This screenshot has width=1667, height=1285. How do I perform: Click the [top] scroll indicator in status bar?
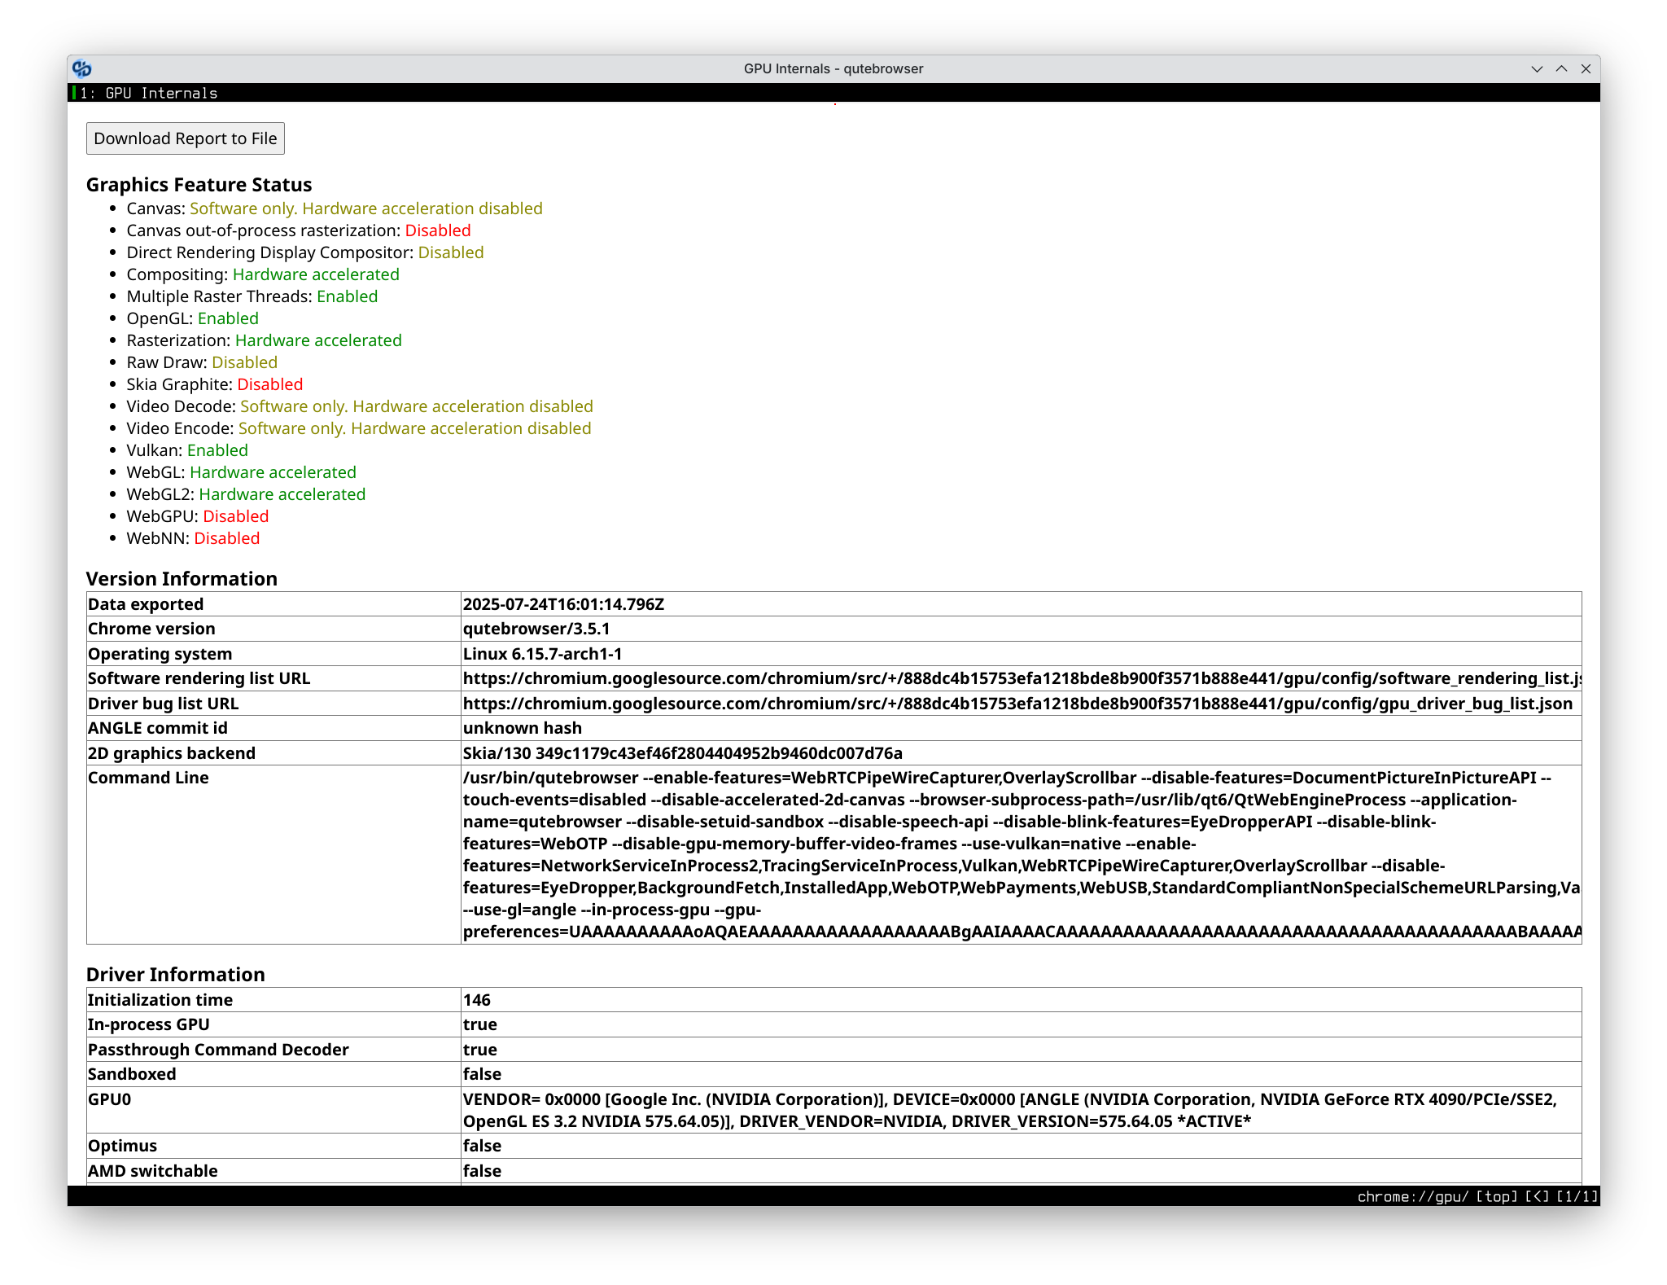(x=1497, y=1196)
